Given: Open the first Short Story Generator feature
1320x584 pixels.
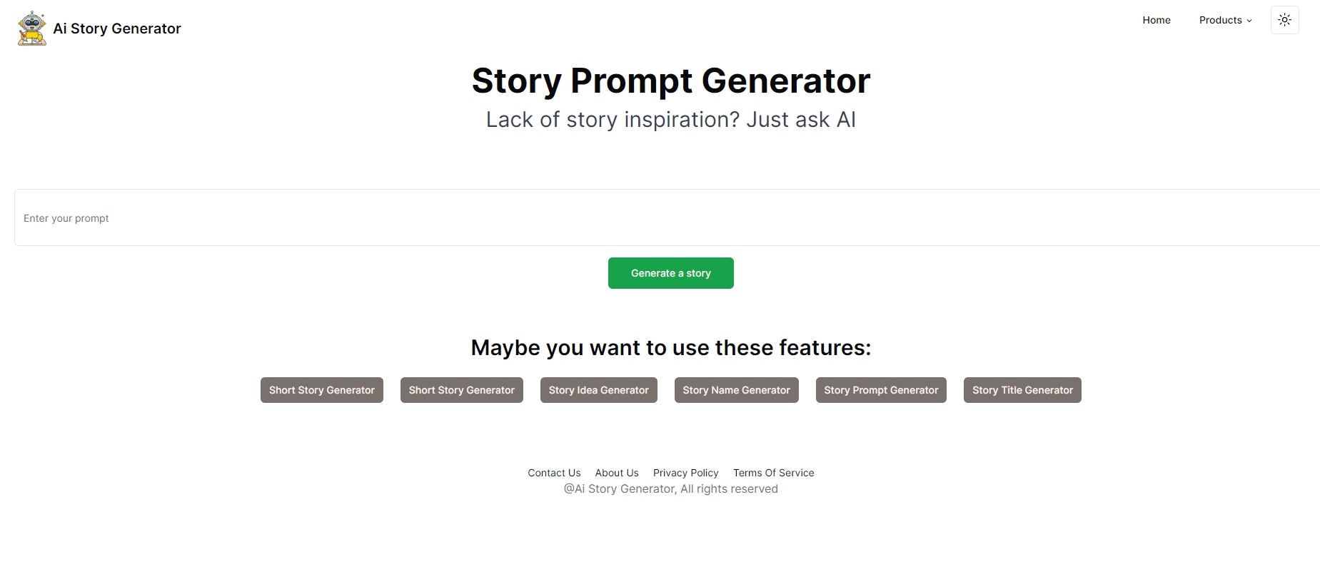Looking at the screenshot, I should click(321, 390).
